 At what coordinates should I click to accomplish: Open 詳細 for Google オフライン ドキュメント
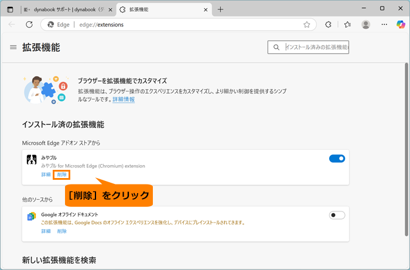point(46,231)
